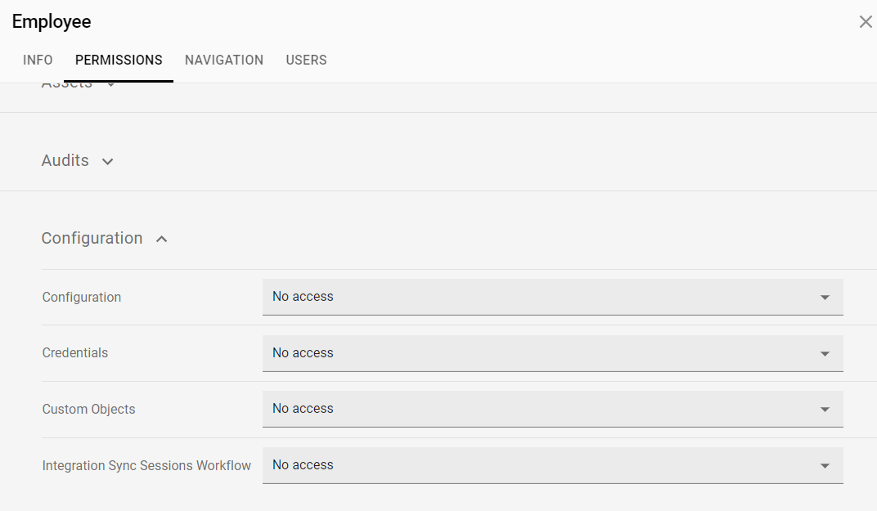
Task: Open the NAVIGATION tab
Action: coord(224,60)
